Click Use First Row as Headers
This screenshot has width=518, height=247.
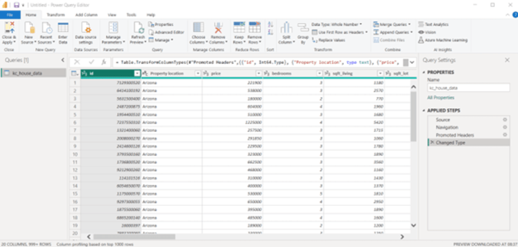tap(340, 32)
